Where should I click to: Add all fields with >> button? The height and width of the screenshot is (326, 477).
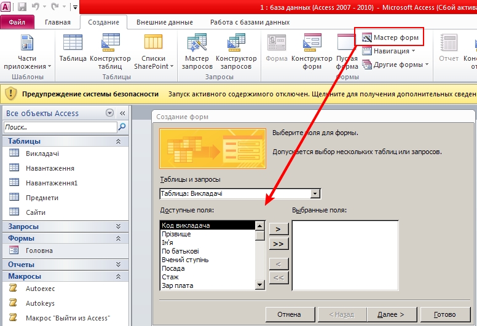[x=278, y=244]
